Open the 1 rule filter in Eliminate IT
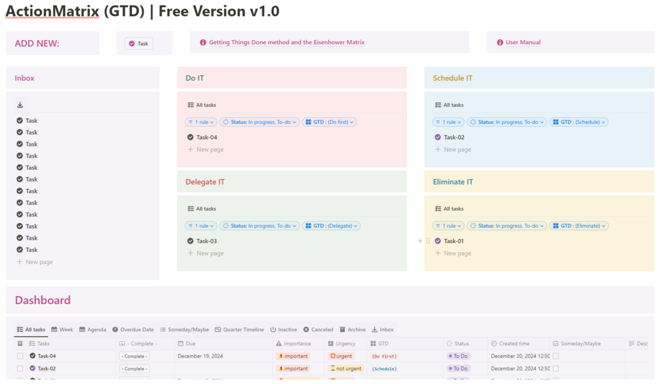The image size is (660, 384). (x=449, y=226)
